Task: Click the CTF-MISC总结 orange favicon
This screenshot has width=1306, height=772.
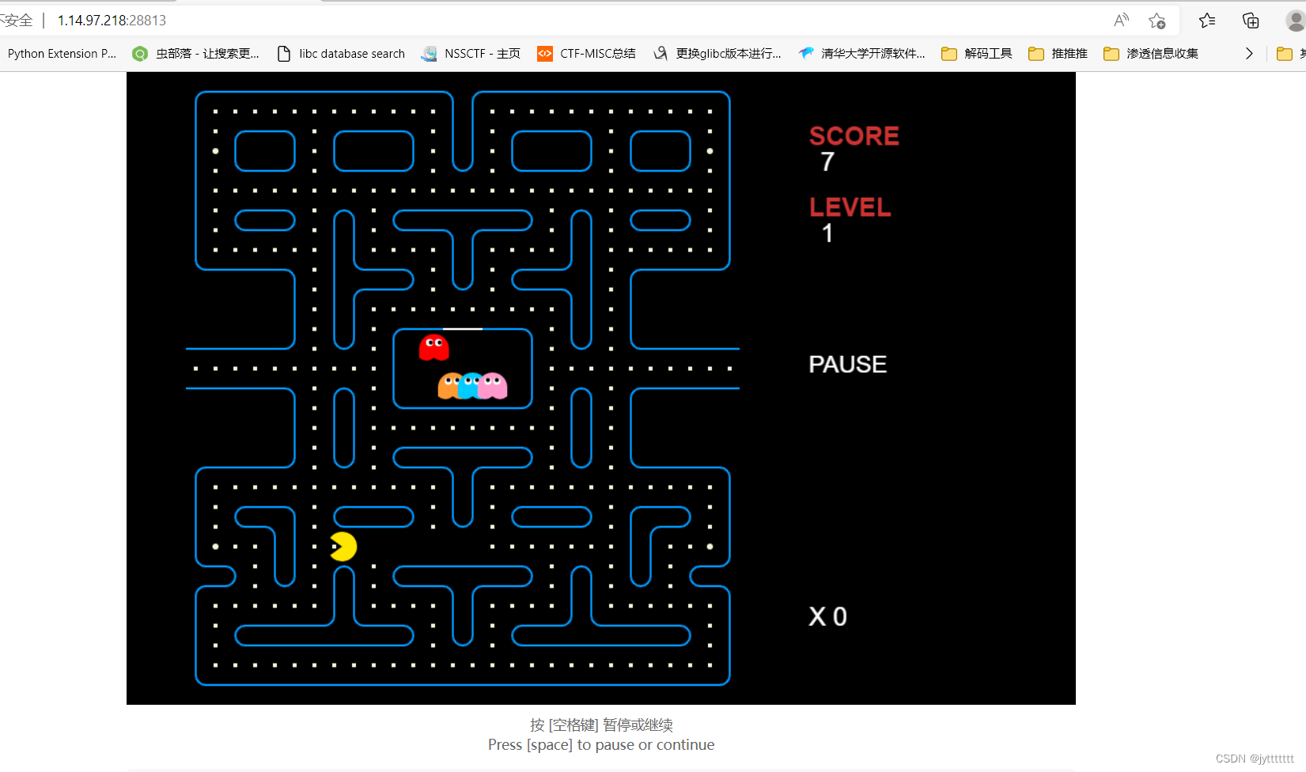Action: click(545, 54)
